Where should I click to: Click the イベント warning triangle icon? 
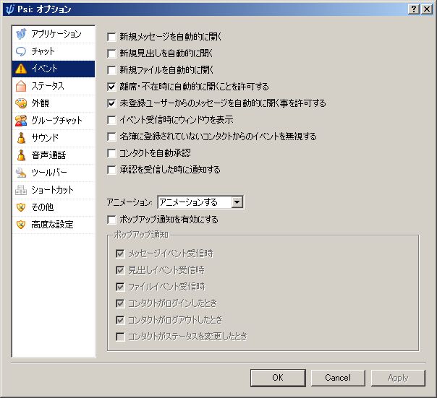(21, 69)
